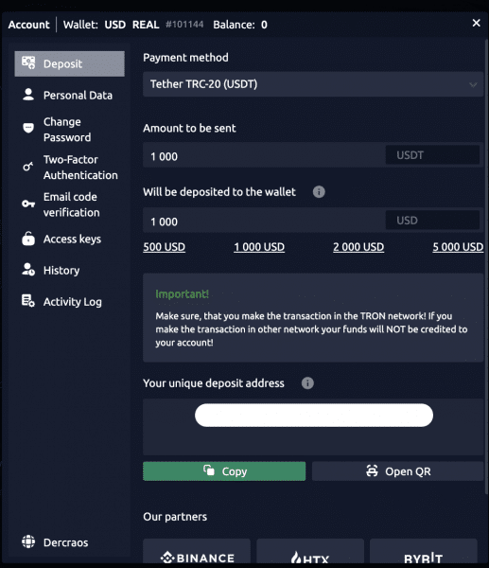
Task: Copy the deposit address
Action: [x=224, y=471]
